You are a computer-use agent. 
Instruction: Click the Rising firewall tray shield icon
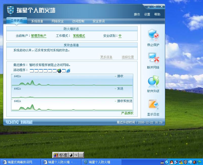186,162
